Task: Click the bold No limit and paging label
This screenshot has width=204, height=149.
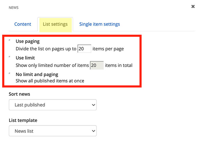Action: pos(37,74)
